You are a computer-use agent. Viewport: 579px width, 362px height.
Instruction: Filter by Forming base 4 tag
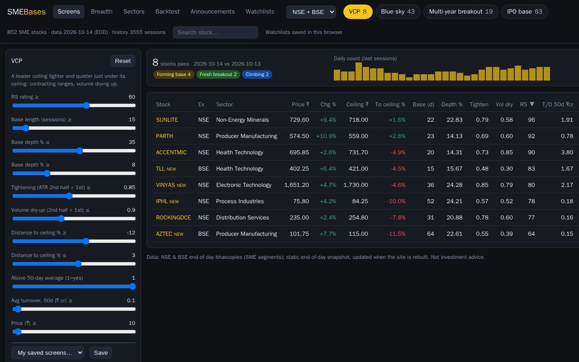pos(174,74)
